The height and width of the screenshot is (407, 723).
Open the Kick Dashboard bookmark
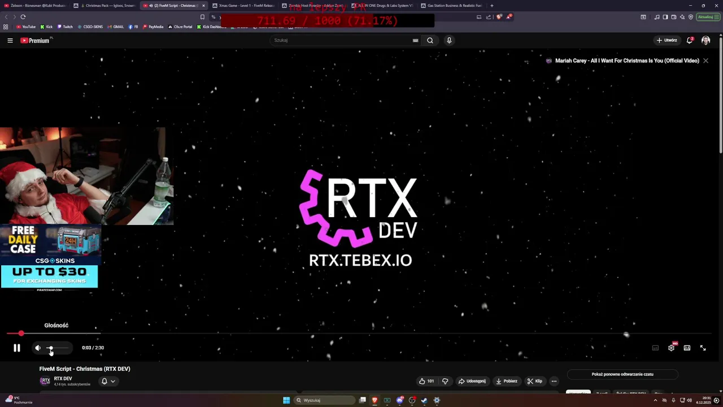pyautogui.click(x=211, y=27)
